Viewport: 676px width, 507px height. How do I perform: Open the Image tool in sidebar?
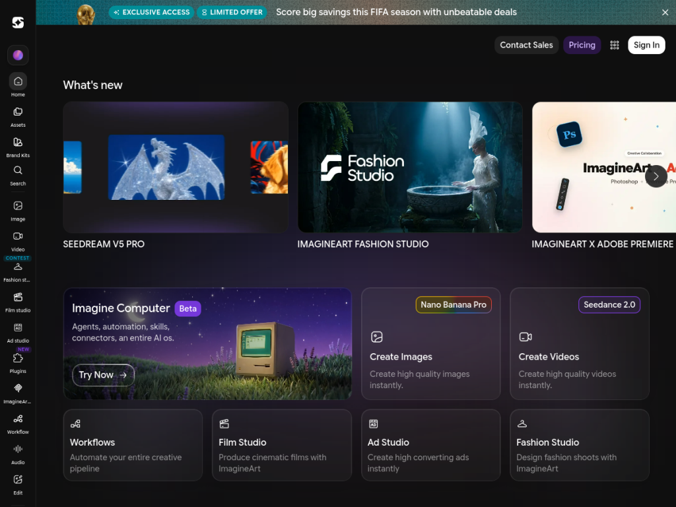(x=18, y=211)
